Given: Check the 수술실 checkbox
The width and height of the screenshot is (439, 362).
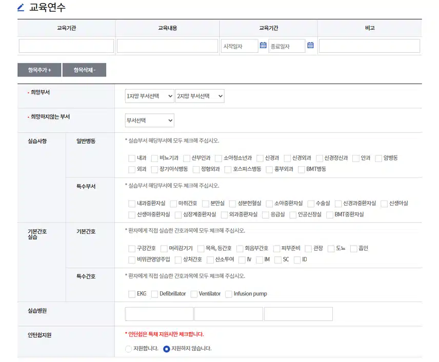Looking at the screenshot, I should click(311, 204).
